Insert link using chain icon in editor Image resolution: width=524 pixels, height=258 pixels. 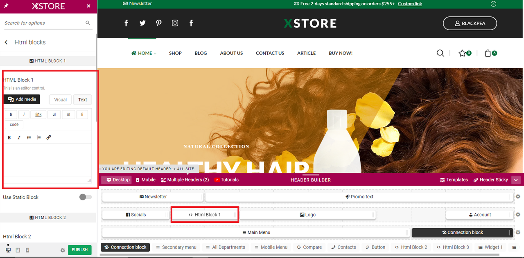[49, 137]
